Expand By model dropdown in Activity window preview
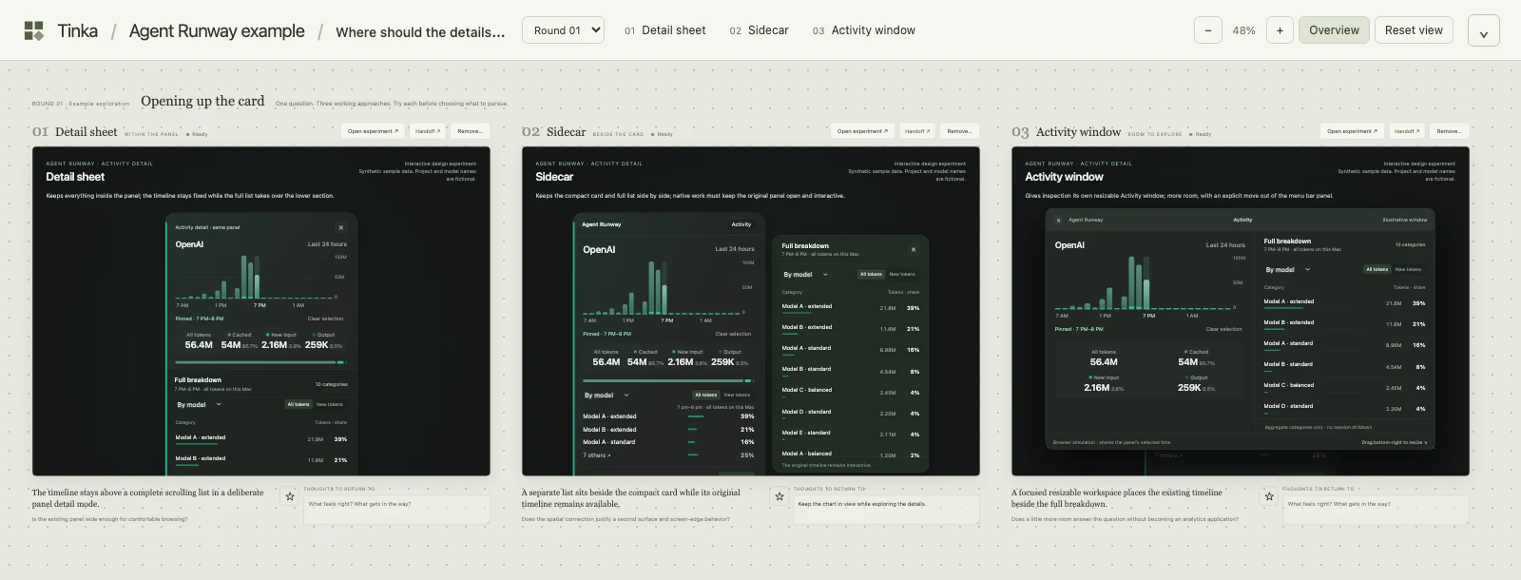Screen dimensions: 1521x580 point(1287,269)
